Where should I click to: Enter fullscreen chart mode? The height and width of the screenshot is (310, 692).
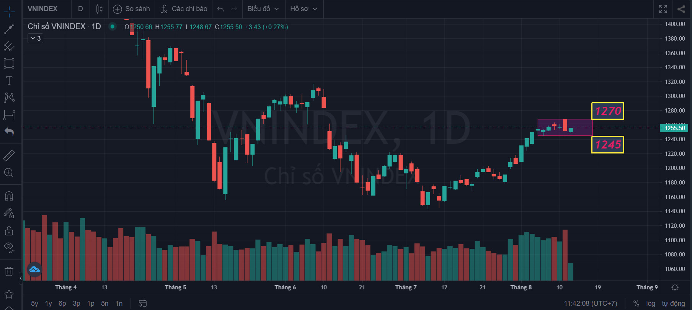(663, 9)
